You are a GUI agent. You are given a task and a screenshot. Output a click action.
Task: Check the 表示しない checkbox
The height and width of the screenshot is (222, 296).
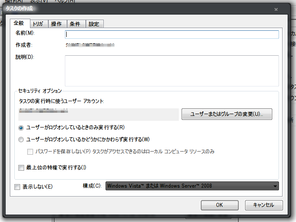tap(17, 186)
